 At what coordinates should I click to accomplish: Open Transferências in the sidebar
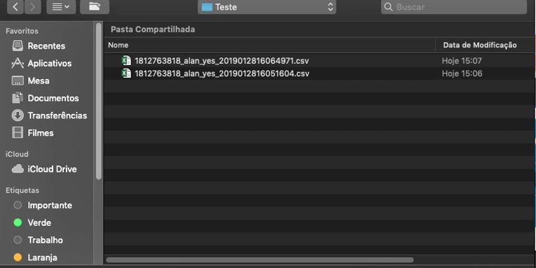(57, 115)
